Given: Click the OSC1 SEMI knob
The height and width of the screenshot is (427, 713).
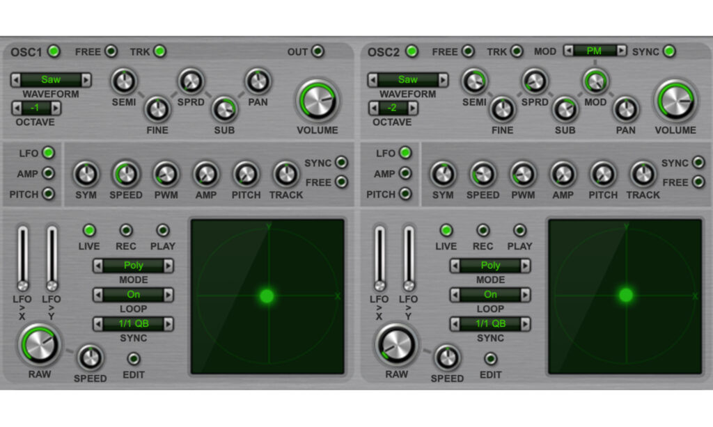Looking at the screenshot, I should [123, 81].
